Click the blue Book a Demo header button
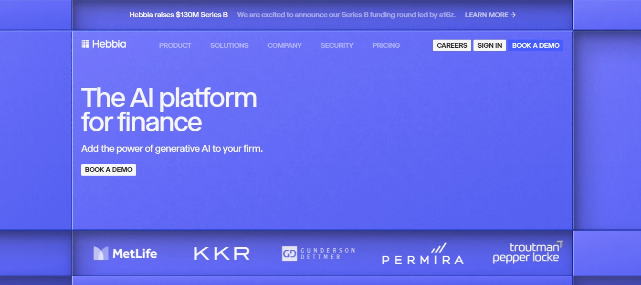 (x=536, y=45)
